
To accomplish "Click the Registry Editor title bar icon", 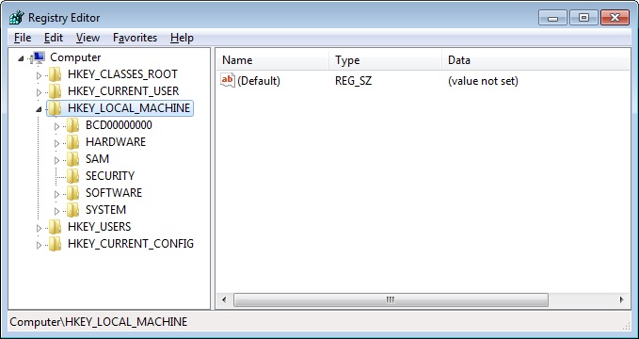I will click(17, 18).
